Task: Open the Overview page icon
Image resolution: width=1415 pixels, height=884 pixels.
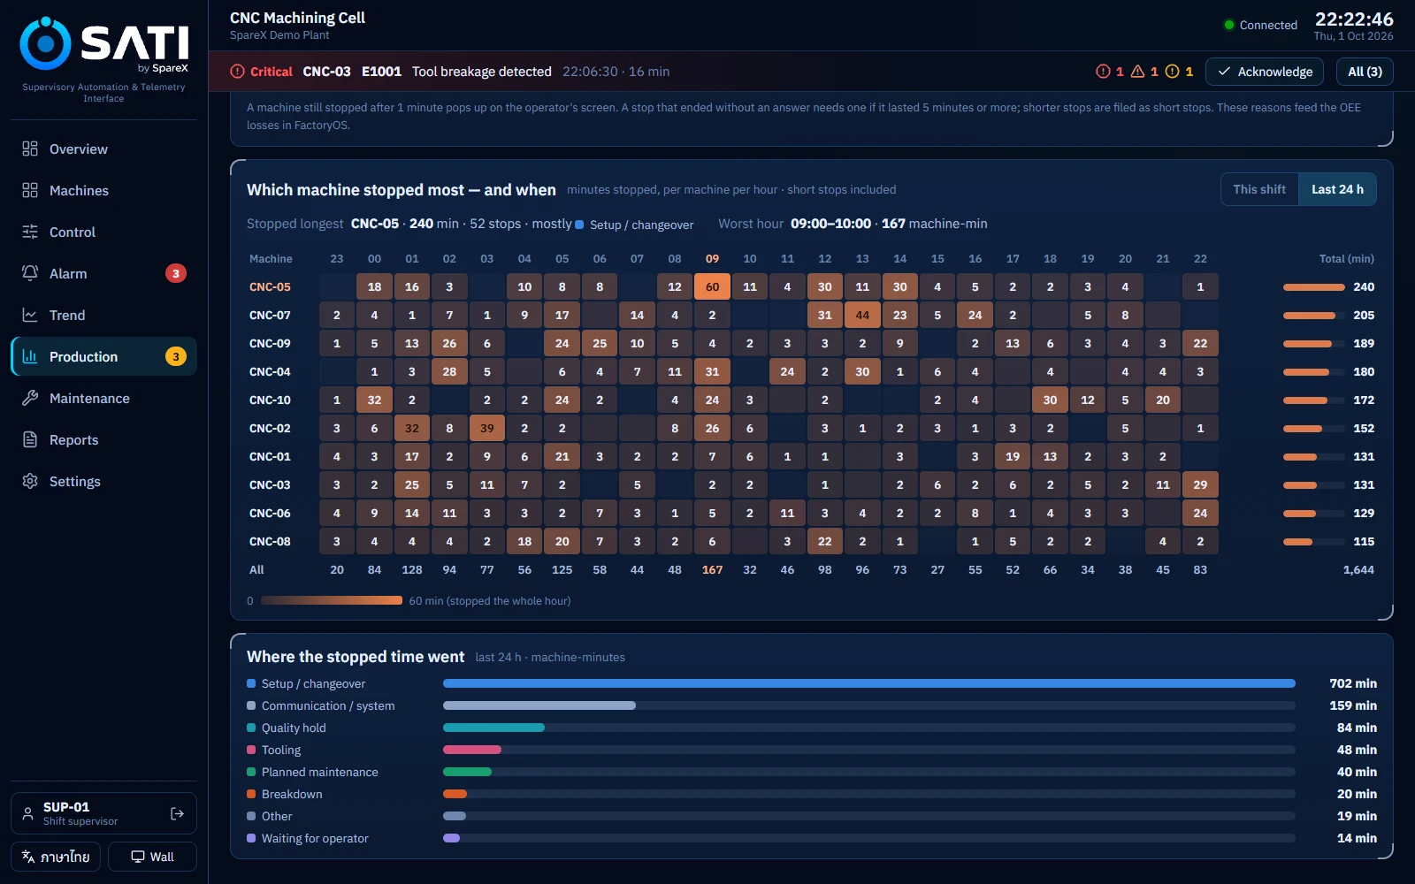Action: [30, 149]
